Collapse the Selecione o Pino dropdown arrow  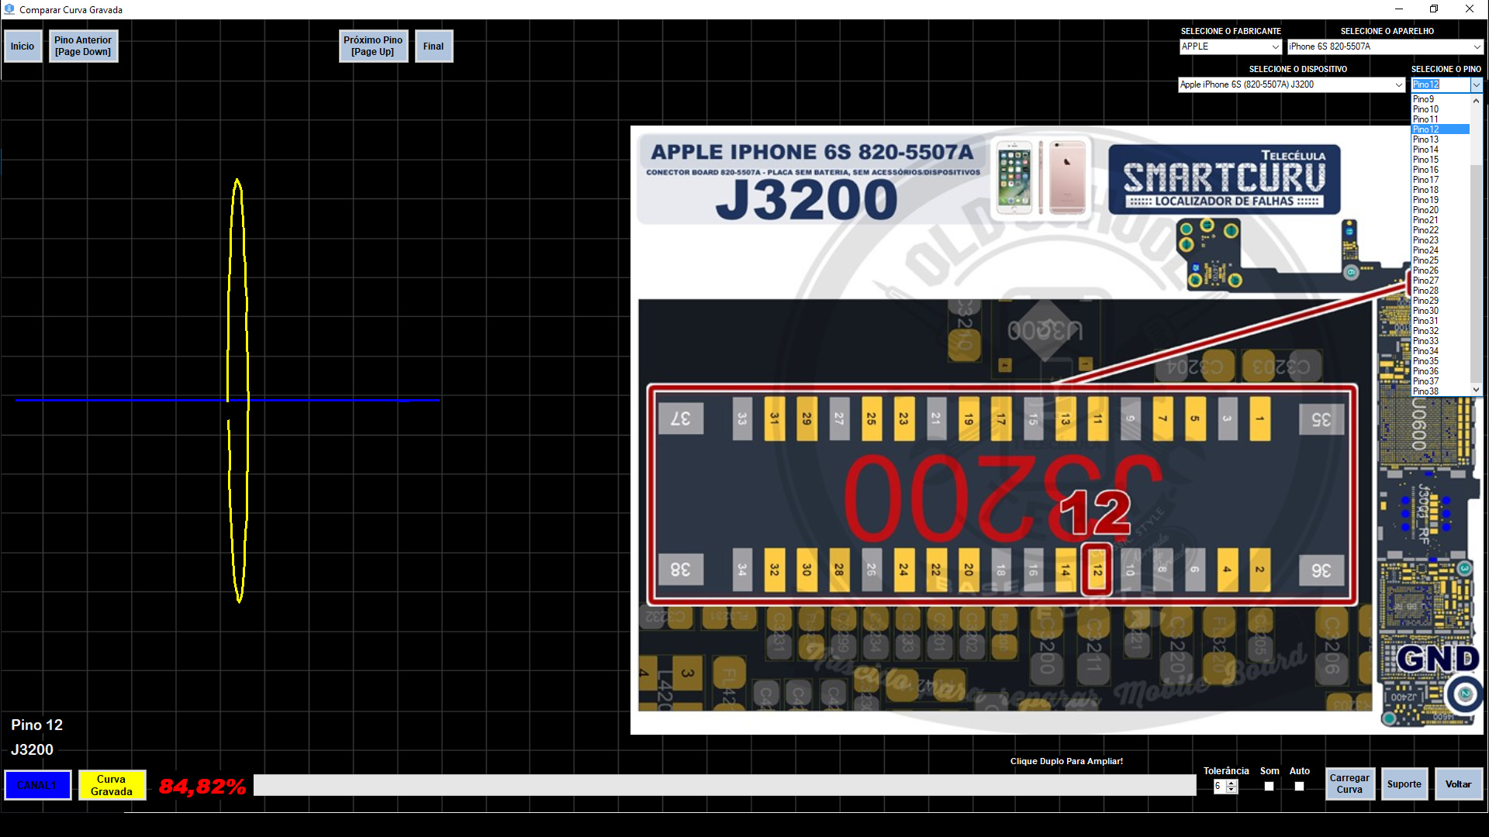pyautogui.click(x=1477, y=84)
